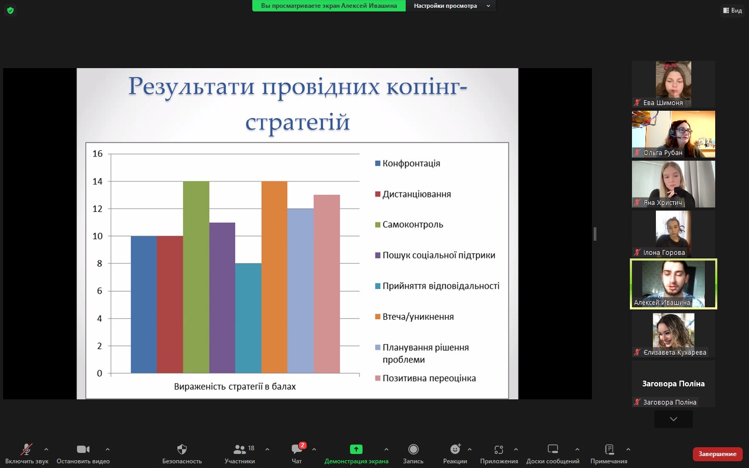The width and height of the screenshot is (749, 468).
Task: Click muted mic icon on Ева Шимоня
Action: [x=637, y=102]
